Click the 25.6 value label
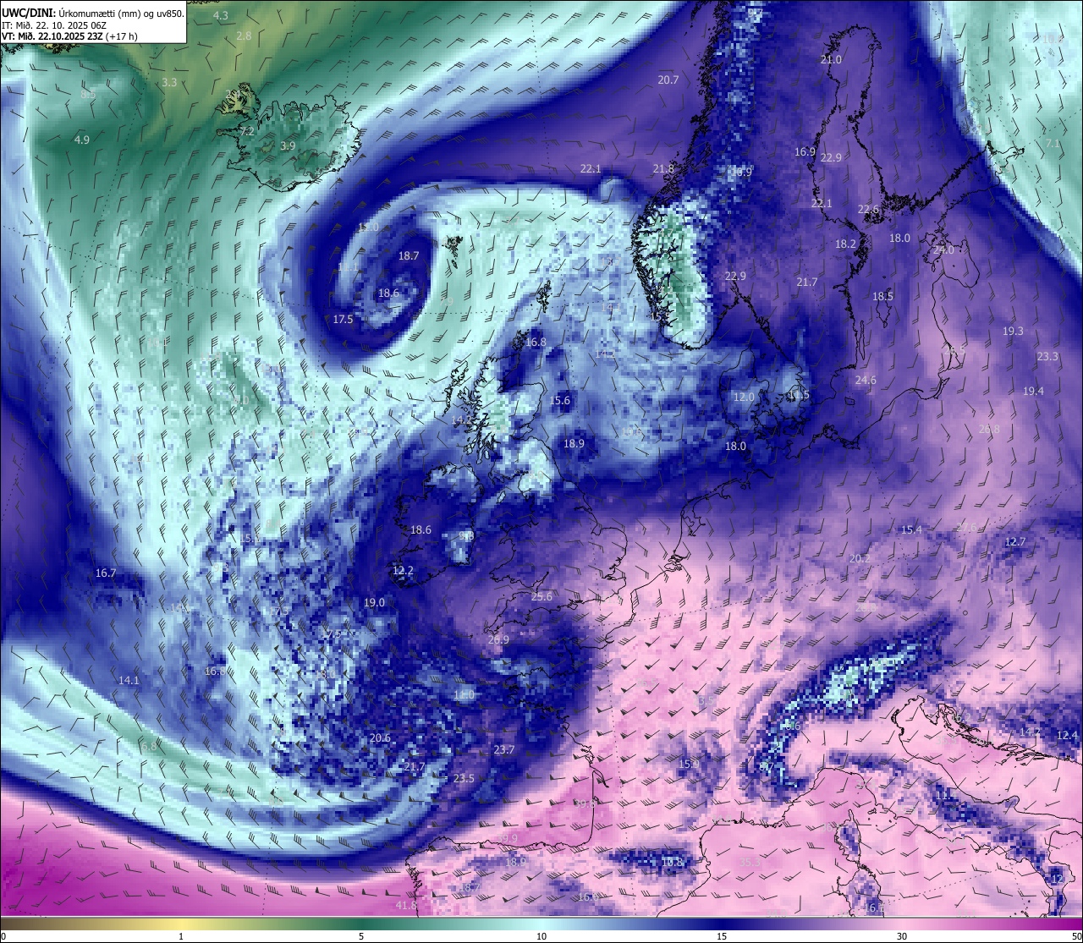Image resolution: width=1083 pixels, height=943 pixels. [541, 596]
